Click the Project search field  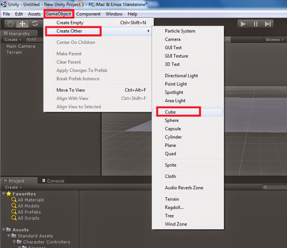tap(274, 187)
